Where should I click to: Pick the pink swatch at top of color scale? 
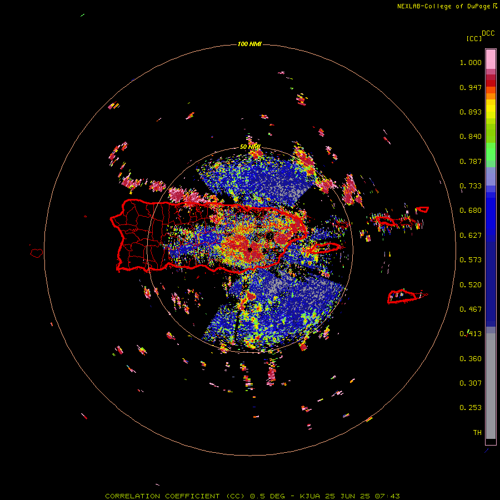click(491, 59)
